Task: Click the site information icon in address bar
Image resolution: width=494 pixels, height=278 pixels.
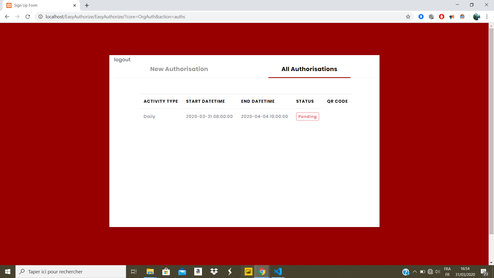Action: point(40,17)
